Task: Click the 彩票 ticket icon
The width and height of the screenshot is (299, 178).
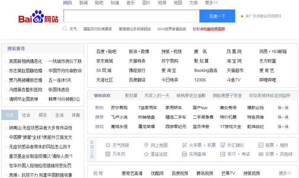Action: (261, 154)
